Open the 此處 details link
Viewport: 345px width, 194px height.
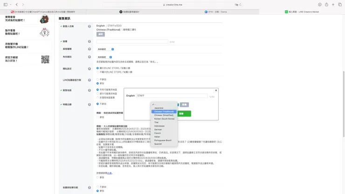tap(110, 173)
